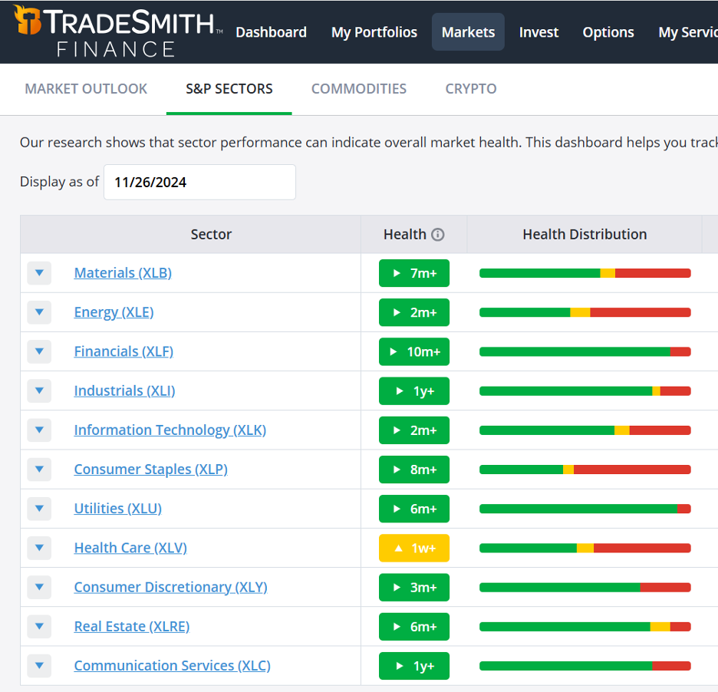Click the Display as of date field
This screenshot has width=718, height=692.
click(x=199, y=183)
